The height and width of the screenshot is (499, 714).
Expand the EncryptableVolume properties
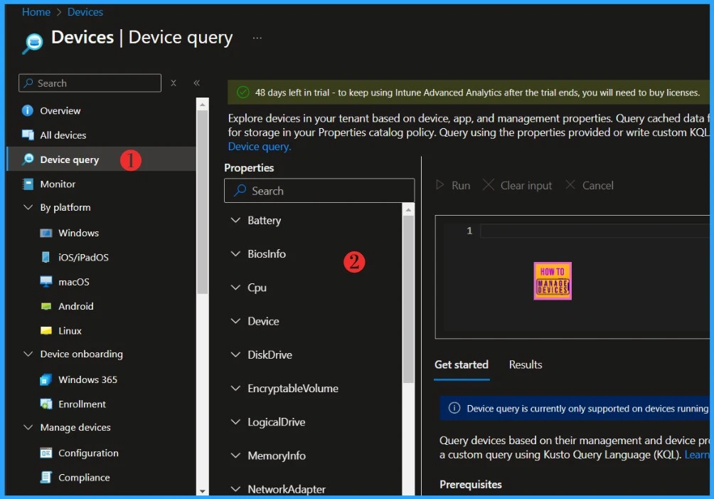point(235,388)
